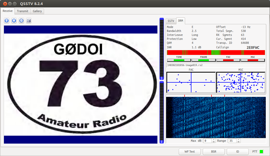
Task: Open the Gallery tab
Action: point(37,11)
